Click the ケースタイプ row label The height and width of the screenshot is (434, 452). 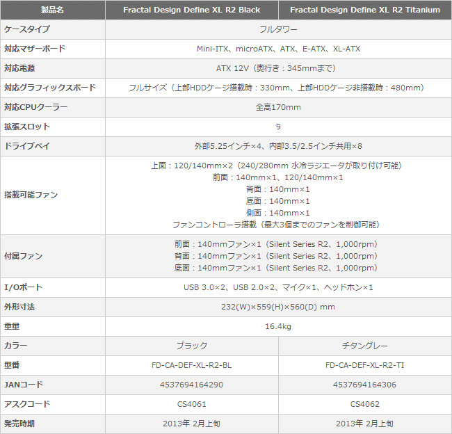tap(27, 29)
